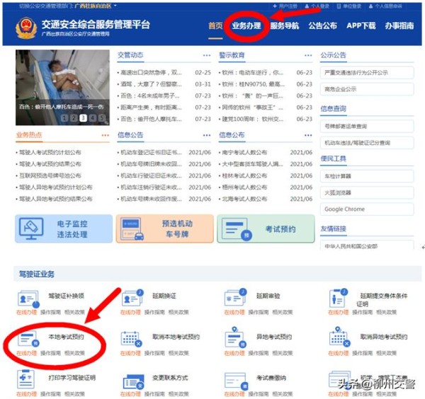Viewport: 425px width, 399px height.
Task: Open the 驾驶证补换领 service icon
Action: click(28, 299)
